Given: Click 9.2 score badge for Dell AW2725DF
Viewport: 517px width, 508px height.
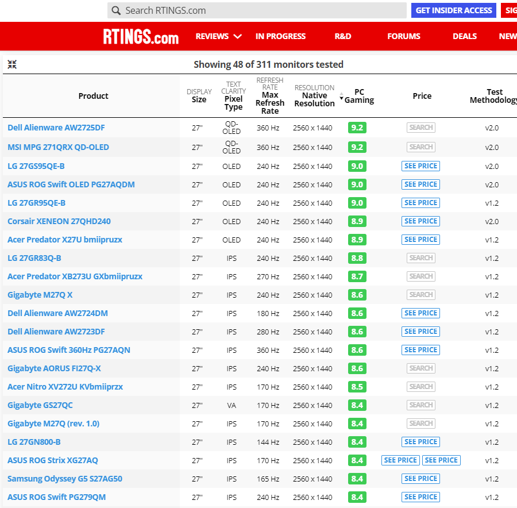Looking at the screenshot, I should click(x=357, y=128).
